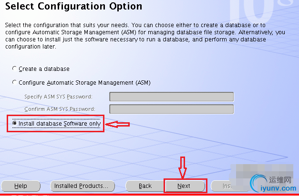Click the Specify ASM SYS Password field
This screenshot has height=196, width=299.
171,97
